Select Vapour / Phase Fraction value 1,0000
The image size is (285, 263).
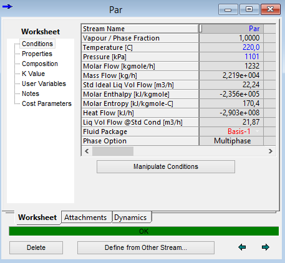[231, 38]
